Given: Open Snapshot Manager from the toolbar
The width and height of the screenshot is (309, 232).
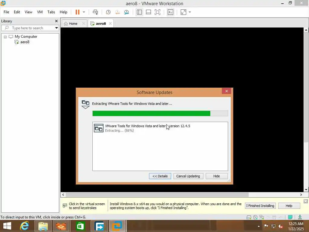Looking at the screenshot, I should click(x=126, y=12).
